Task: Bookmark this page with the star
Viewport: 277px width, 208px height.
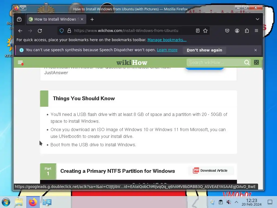Action: coord(205,31)
